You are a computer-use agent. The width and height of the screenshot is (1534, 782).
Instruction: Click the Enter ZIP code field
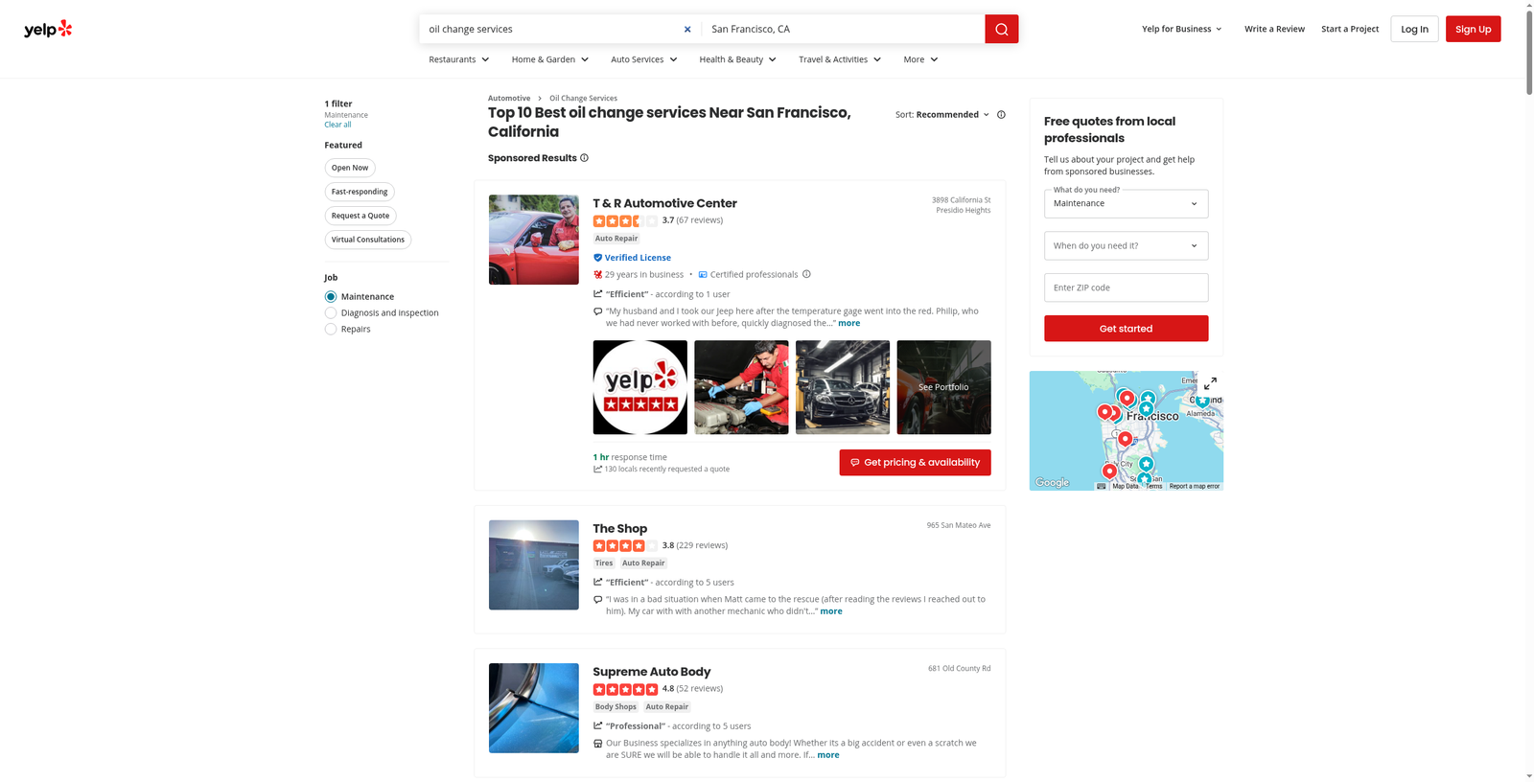[x=1126, y=287]
